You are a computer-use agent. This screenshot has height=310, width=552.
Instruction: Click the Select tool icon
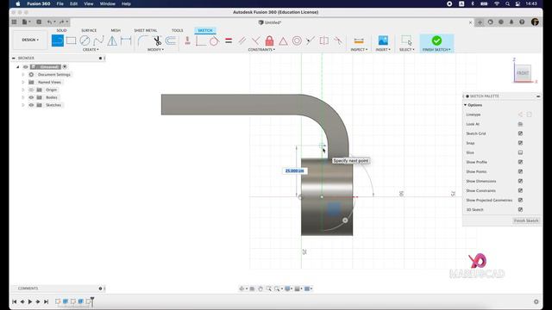point(406,40)
